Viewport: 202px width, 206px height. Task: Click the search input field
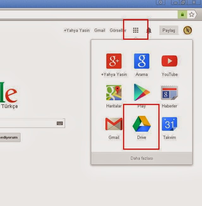pyautogui.click(x=33, y=123)
